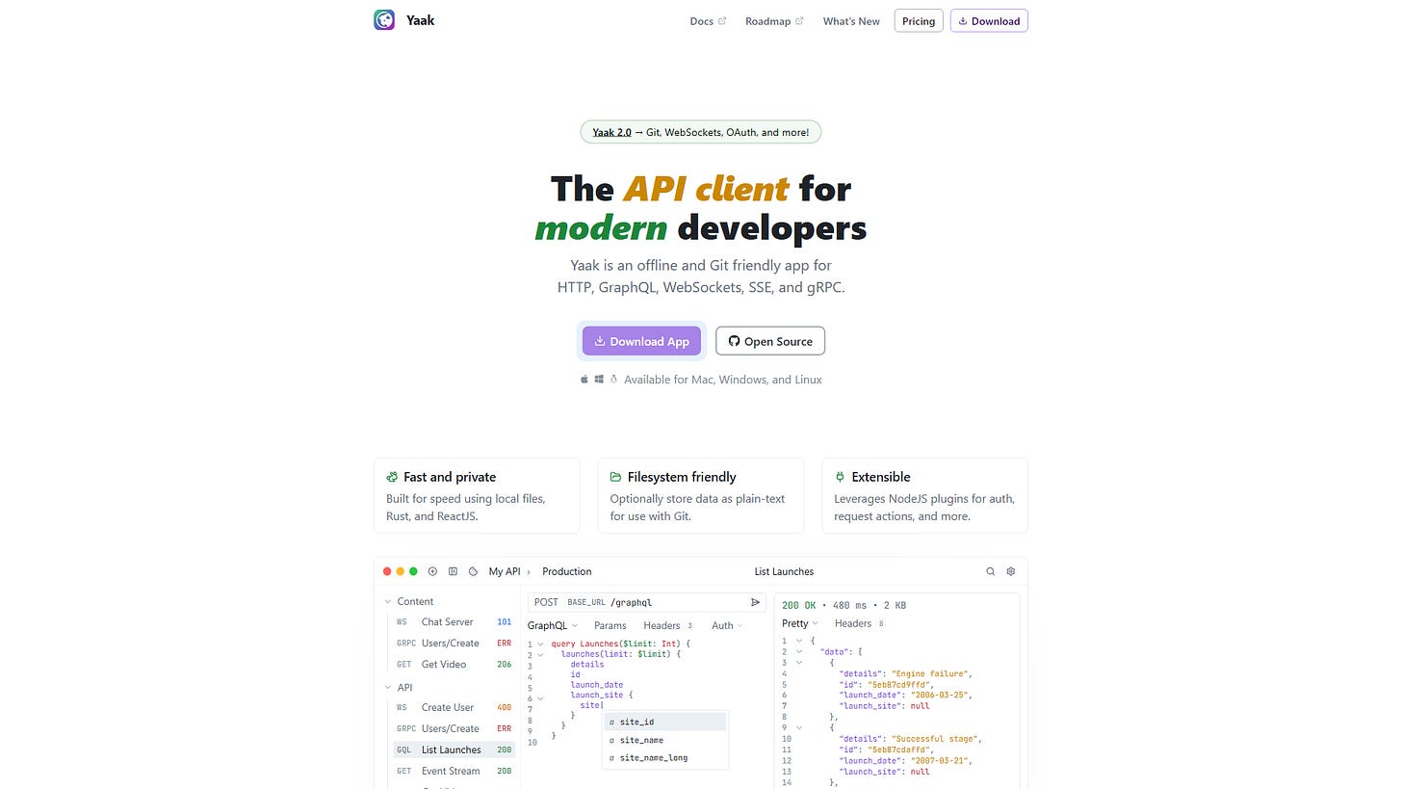Choose site_name_long autocomplete suggestion
This screenshot has height=789, width=1402.
click(x=665, y=758)
